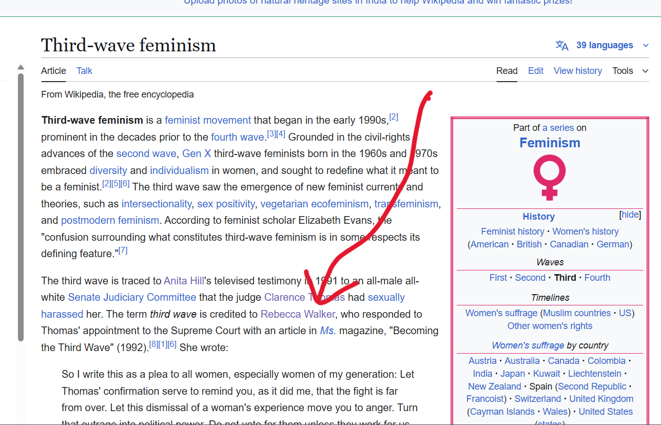Image resolution: width=661 pixels, height=425 pixels.
Task: Open the German history link
Action: (613, 244)
